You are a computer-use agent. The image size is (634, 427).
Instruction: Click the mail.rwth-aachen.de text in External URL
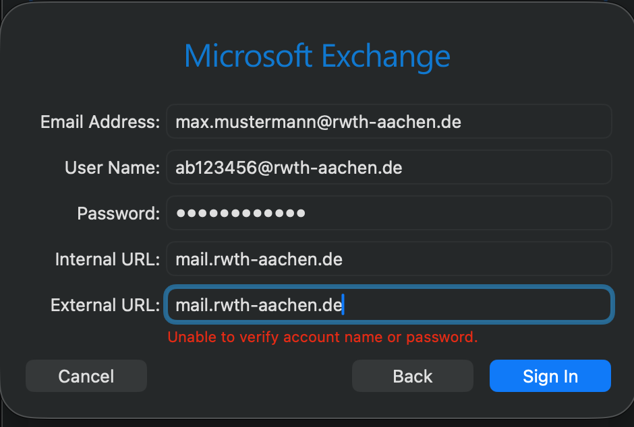[x=259, y=305]
